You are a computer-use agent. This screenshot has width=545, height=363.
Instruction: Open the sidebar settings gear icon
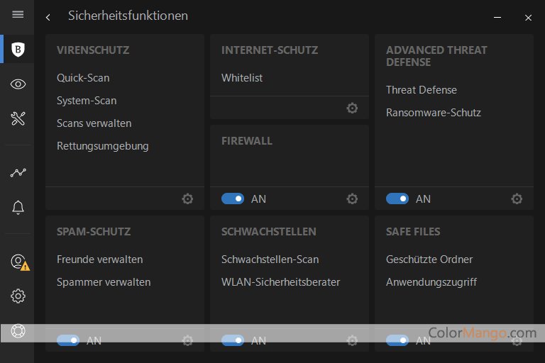pyautogui.click(x=18, y=296)
